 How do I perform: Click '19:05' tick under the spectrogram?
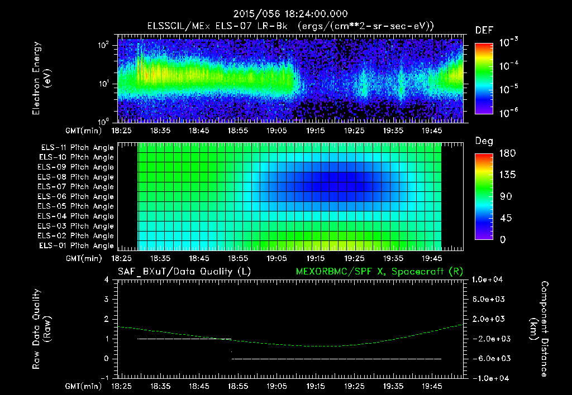pyautogui.click(x=277, y=131)
